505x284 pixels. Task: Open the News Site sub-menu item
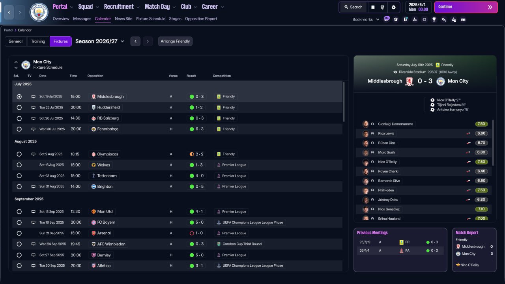point(123,19)
